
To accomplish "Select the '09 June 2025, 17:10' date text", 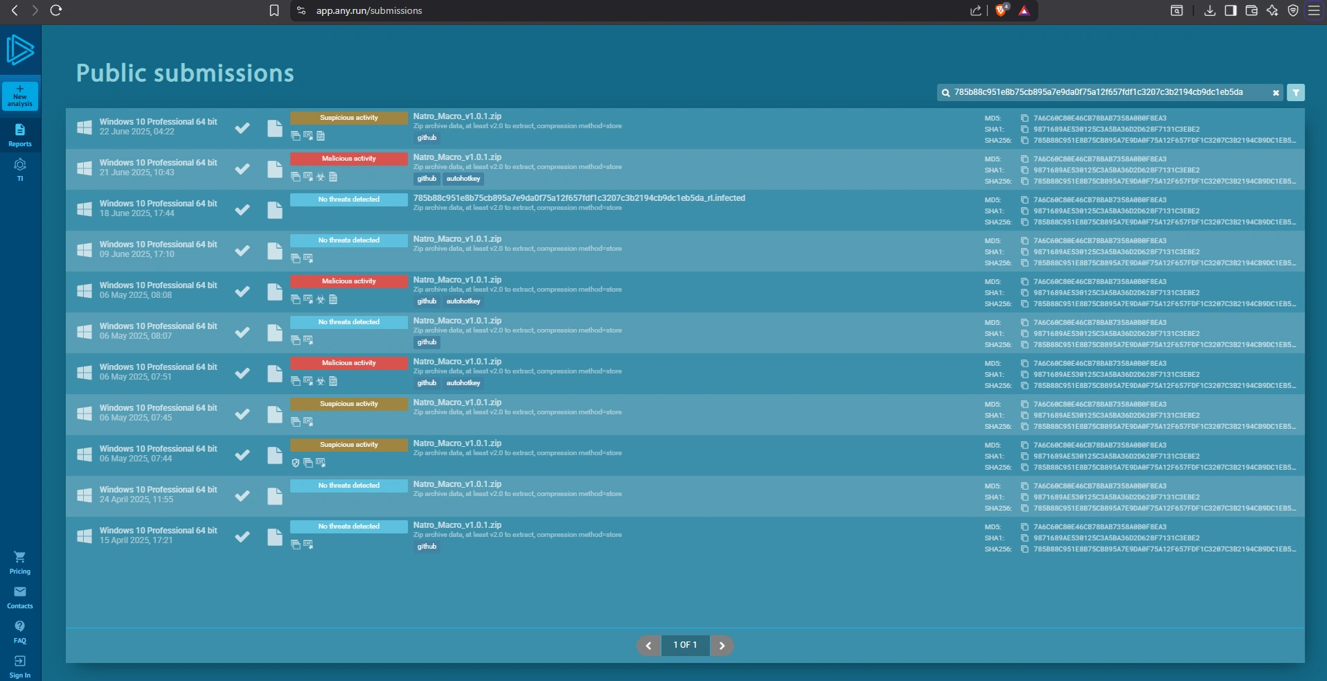I will pos(137,254).
